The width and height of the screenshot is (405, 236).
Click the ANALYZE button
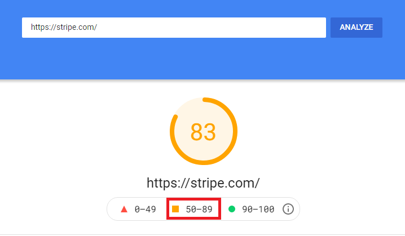click(x=356, y=28)
